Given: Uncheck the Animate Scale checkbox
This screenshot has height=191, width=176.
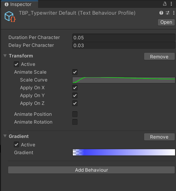Looking at the screenshot, I should (75, 72).
